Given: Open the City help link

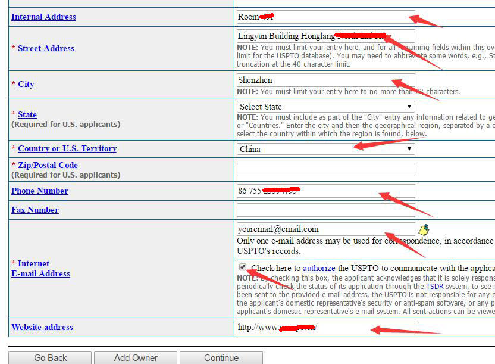Looking at the screenshot, I should point(26,84).
